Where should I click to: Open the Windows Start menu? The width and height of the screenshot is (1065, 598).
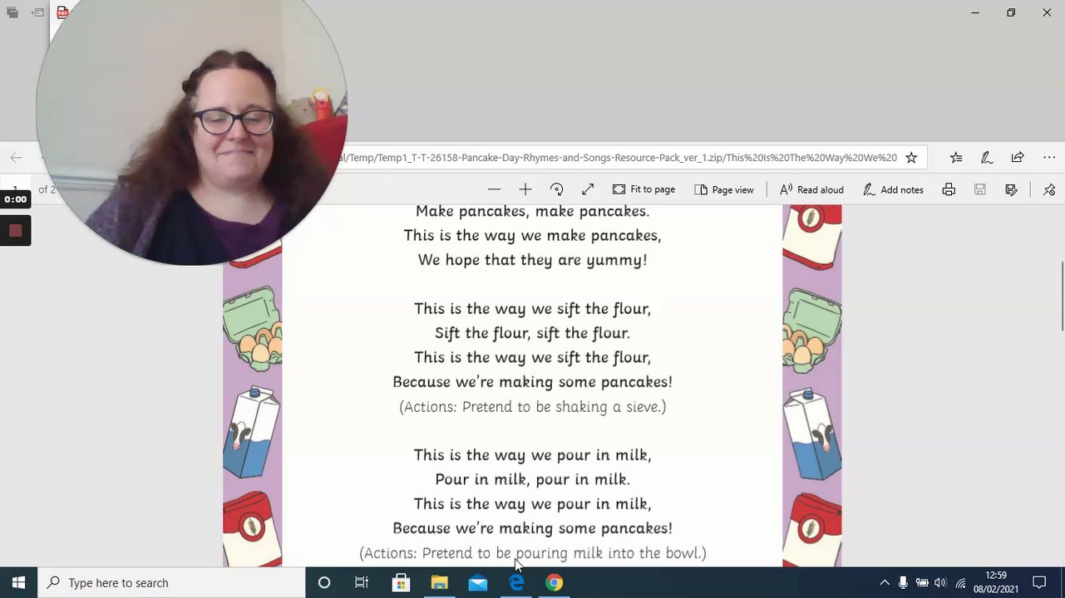(19, 582)
